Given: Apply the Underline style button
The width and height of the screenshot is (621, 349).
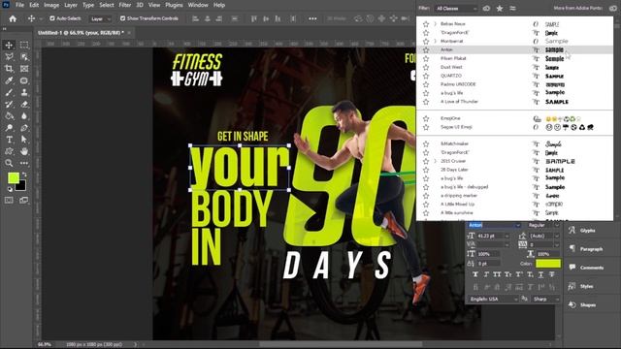Looking at the screenshot, I should [x=540, y=274].
